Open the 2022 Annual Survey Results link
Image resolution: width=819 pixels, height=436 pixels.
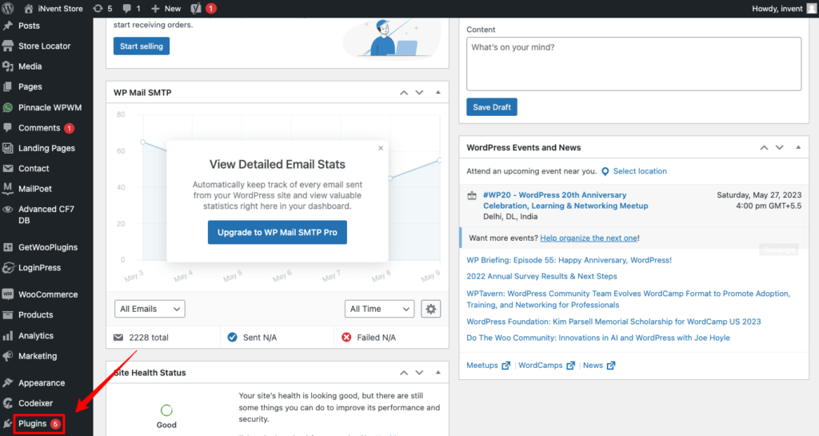pyautogui.click(x=541, y=276)
